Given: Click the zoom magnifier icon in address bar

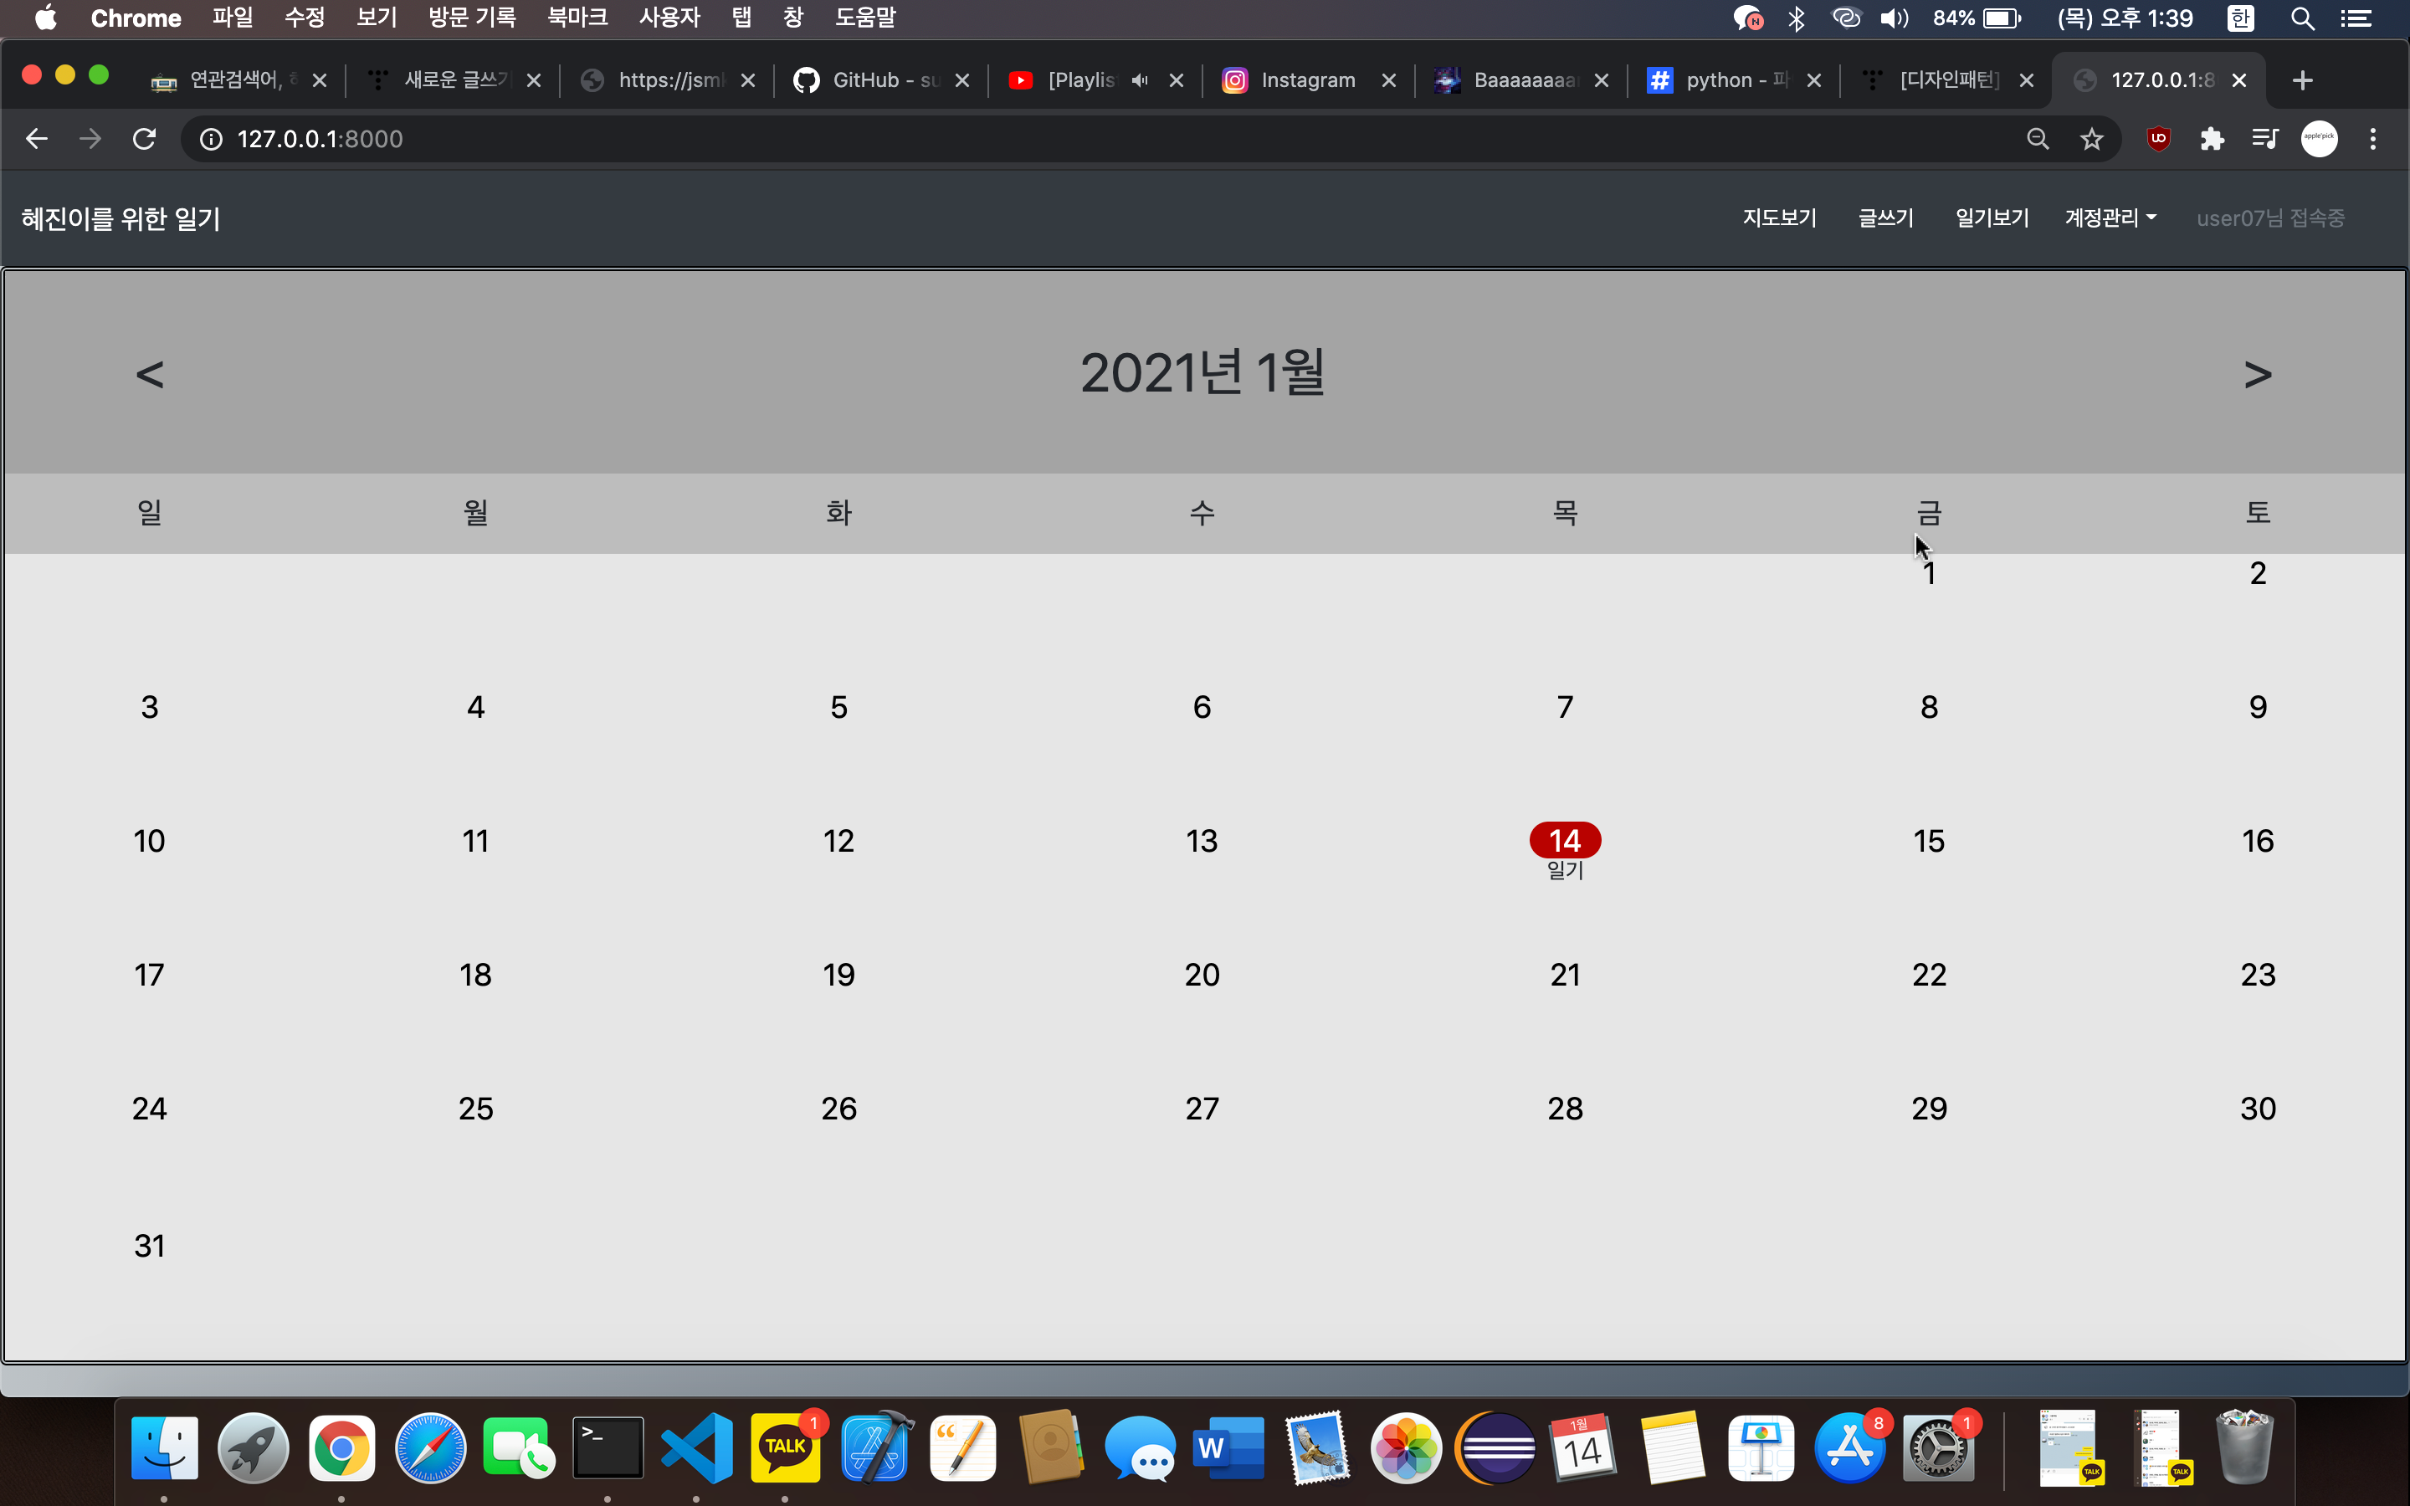Looking at the screenshot, I should click(2038, 138).
